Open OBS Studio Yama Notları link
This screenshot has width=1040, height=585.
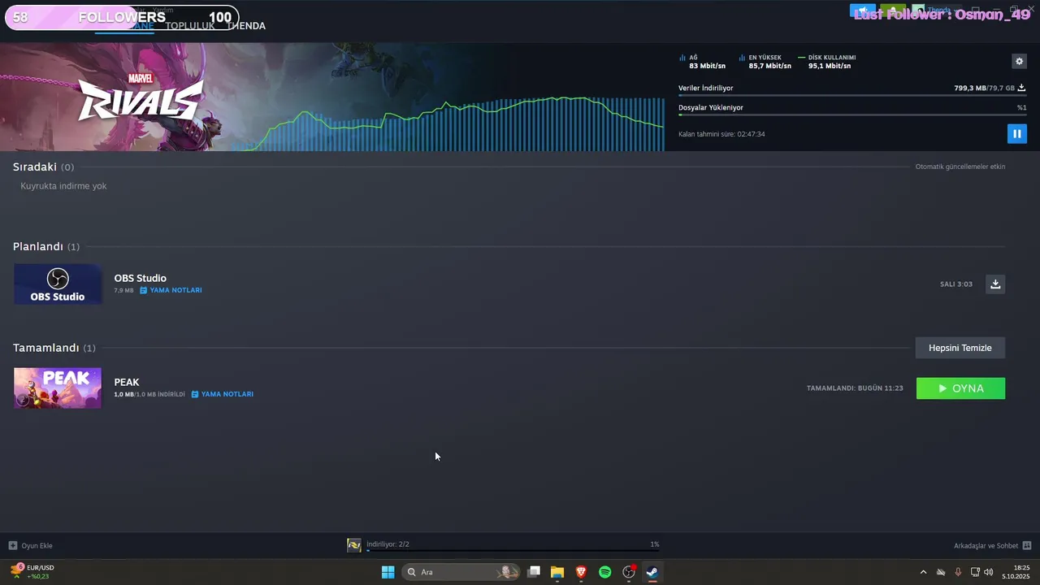[x=171, y=290]
